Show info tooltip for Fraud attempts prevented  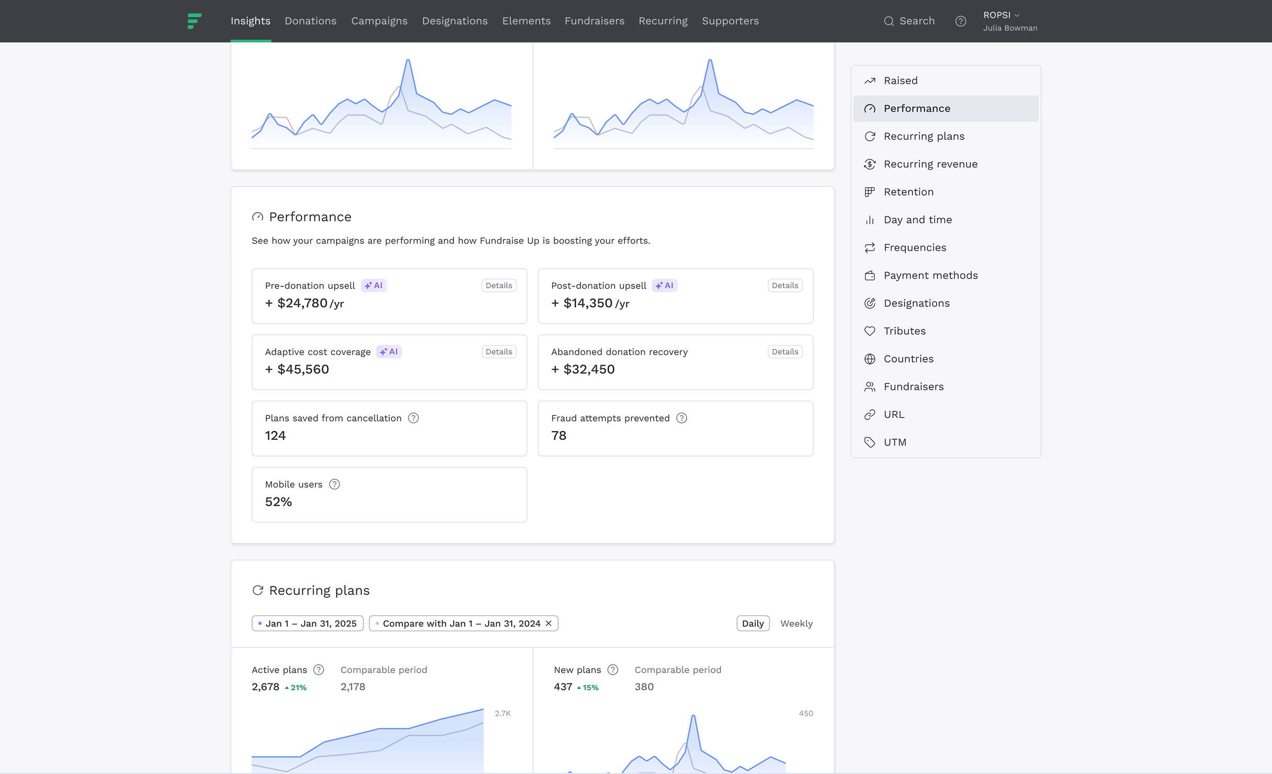(682, 418)
